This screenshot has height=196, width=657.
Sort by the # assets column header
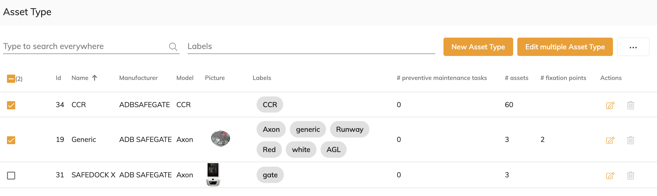coord(516,78)
